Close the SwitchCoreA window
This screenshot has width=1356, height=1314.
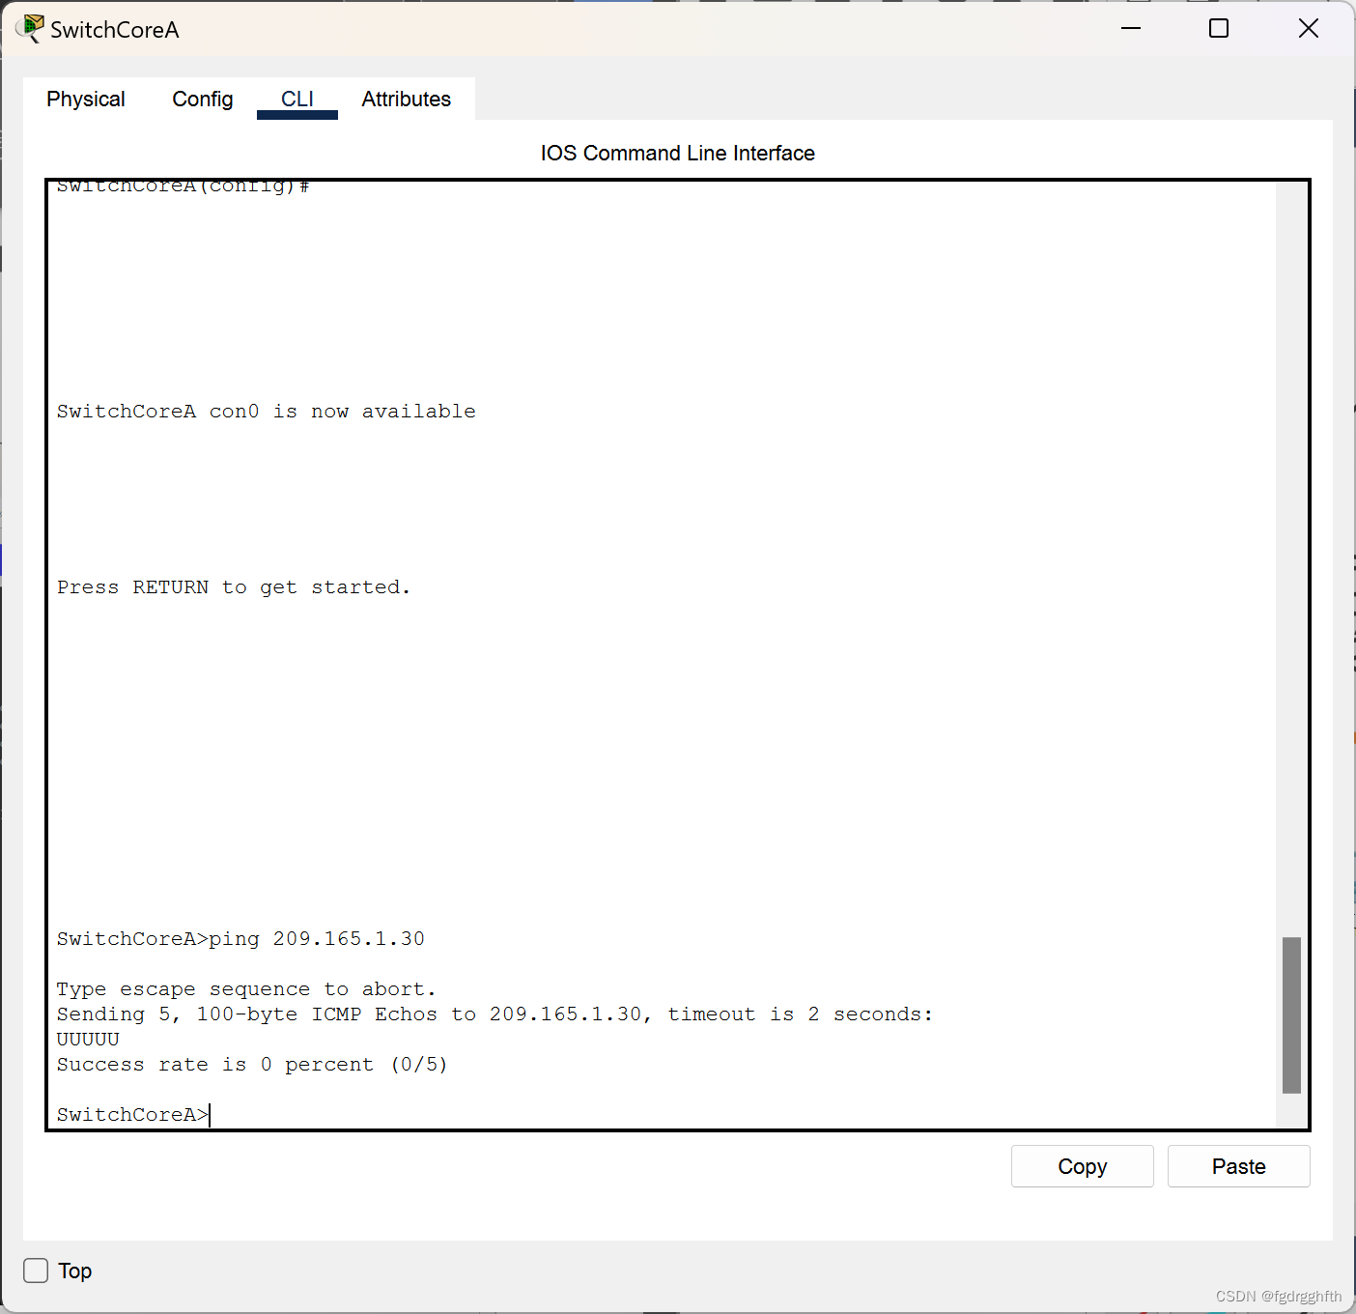click(1309, 29)
